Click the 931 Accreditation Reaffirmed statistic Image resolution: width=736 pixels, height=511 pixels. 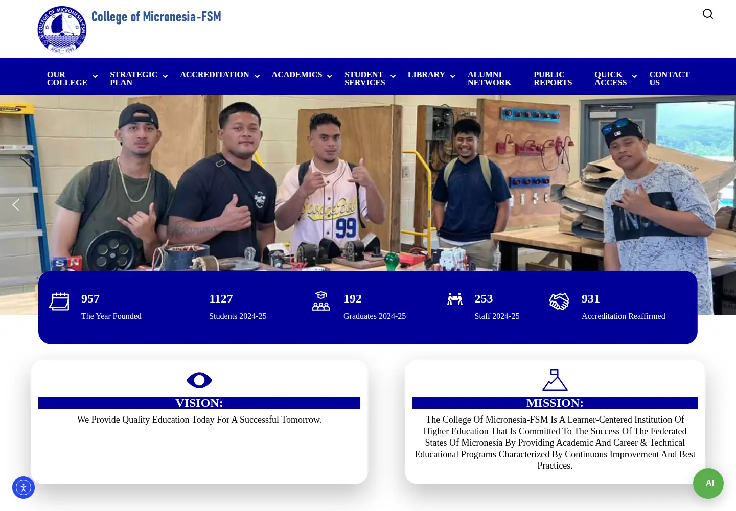[624, 307]
